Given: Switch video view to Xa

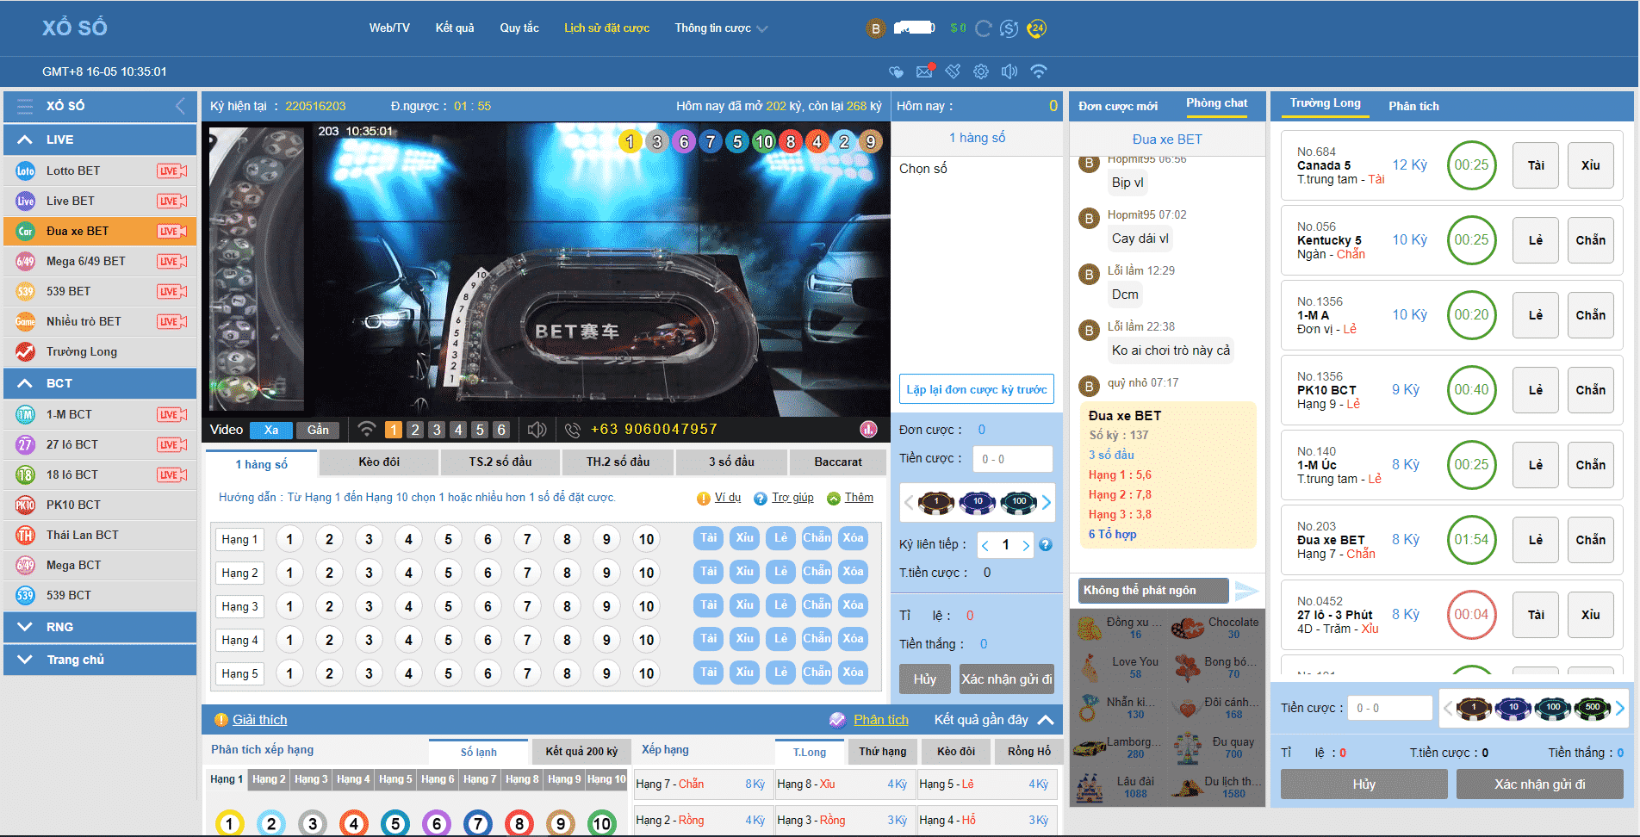Looking at the screenshot, I should point(271,430).
